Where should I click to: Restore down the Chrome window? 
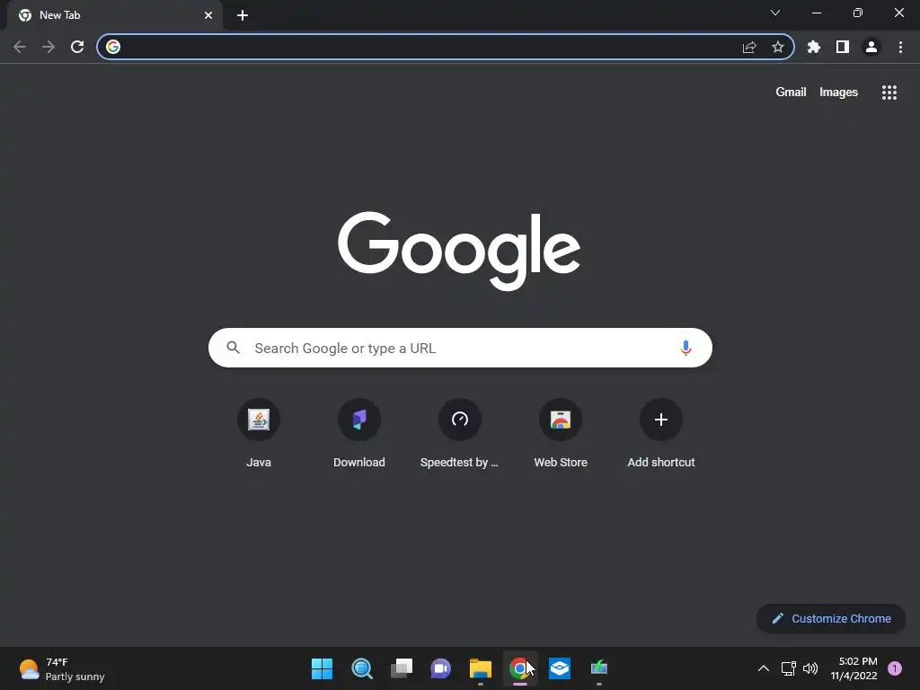858,13
